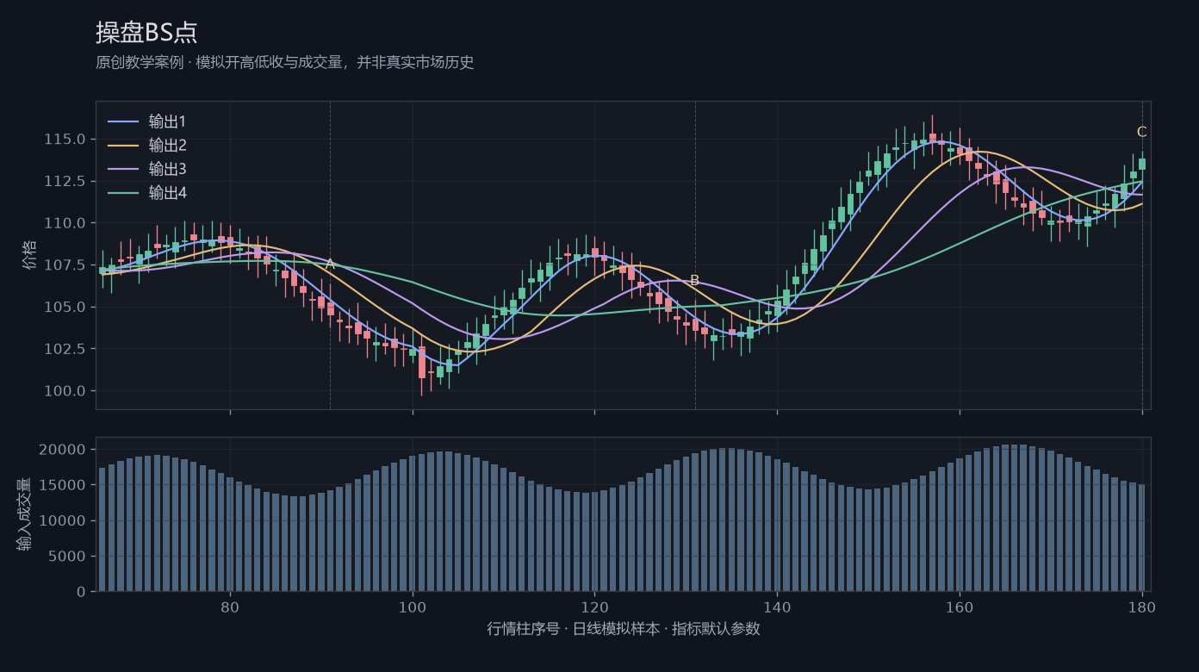Click price tick 115.0

pyautogui.click(x=65, y=139)
